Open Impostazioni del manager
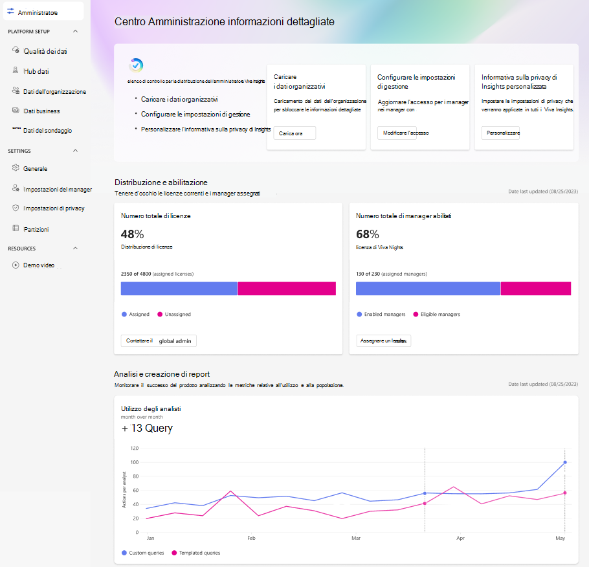 pos(58,190)
